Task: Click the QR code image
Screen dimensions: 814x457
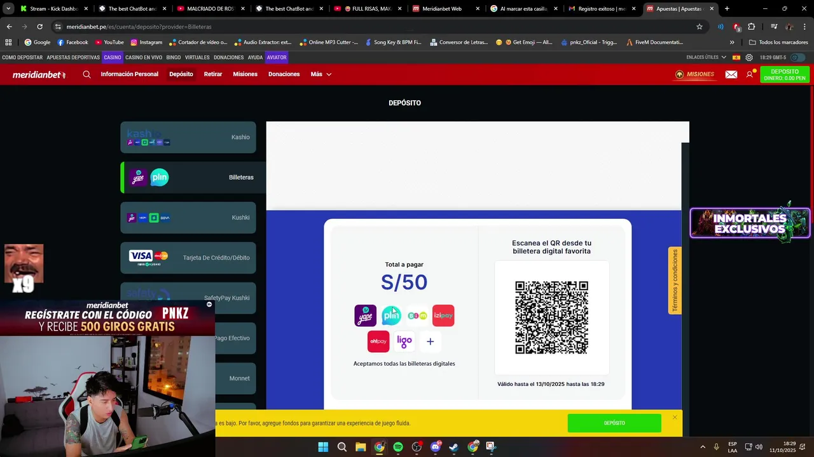Action: [551, 317]
